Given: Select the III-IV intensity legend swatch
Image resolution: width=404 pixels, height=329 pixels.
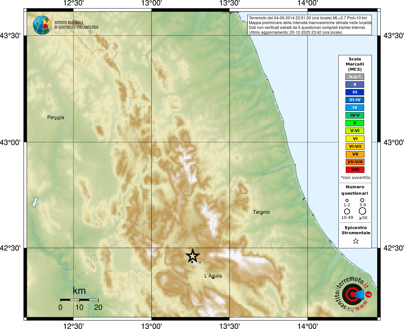Looking at the screenshot, I should click(355, 100).
